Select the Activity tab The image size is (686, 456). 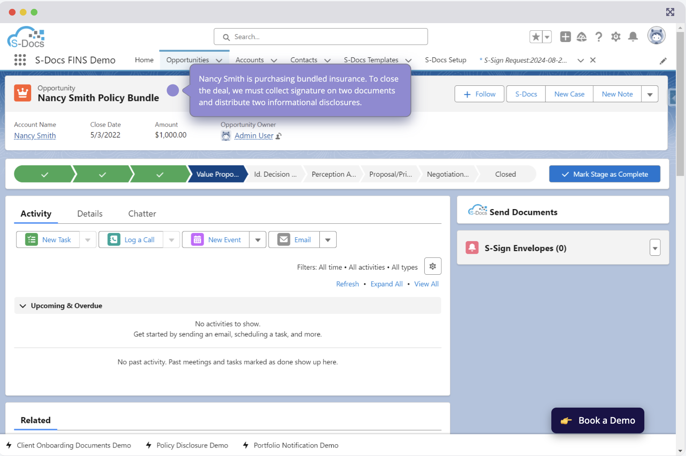(36, 214)
